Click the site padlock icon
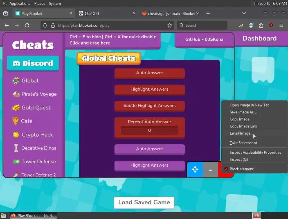The image size is (288, 219). [53, 25]
